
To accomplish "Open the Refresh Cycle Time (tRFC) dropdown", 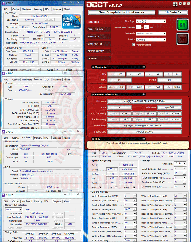I will point(135,200).
